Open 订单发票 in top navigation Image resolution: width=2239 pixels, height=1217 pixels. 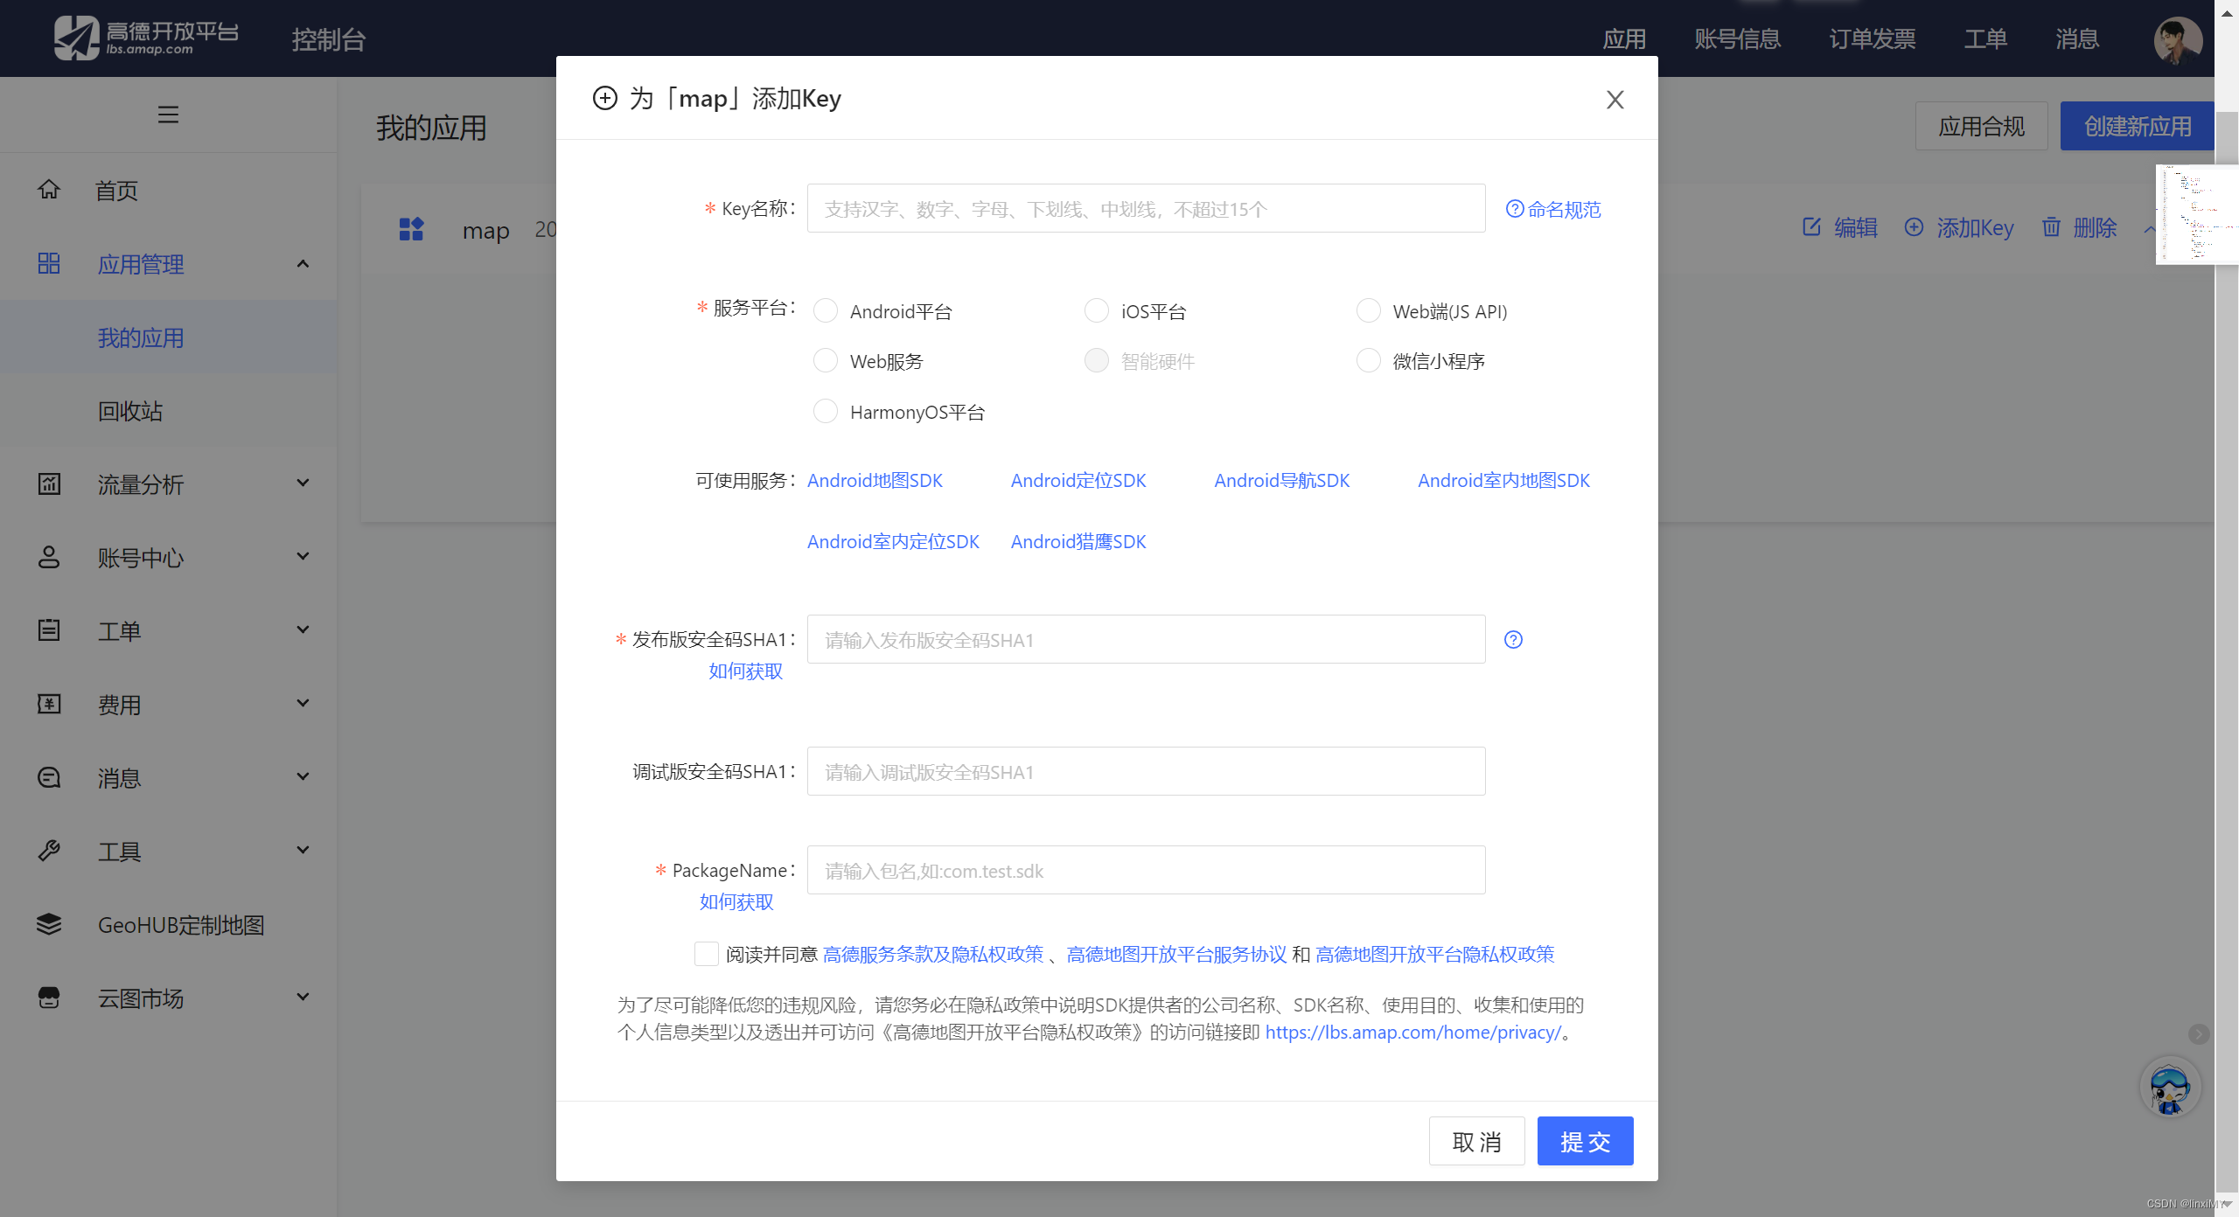coord(1872,39)
